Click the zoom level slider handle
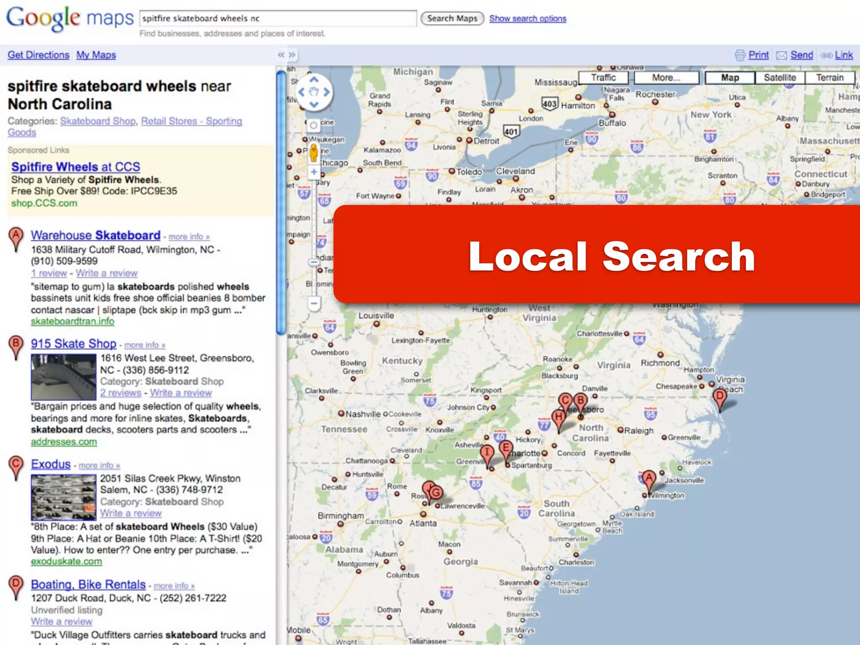This screenshot has height=645, width=860. point(314,262)
